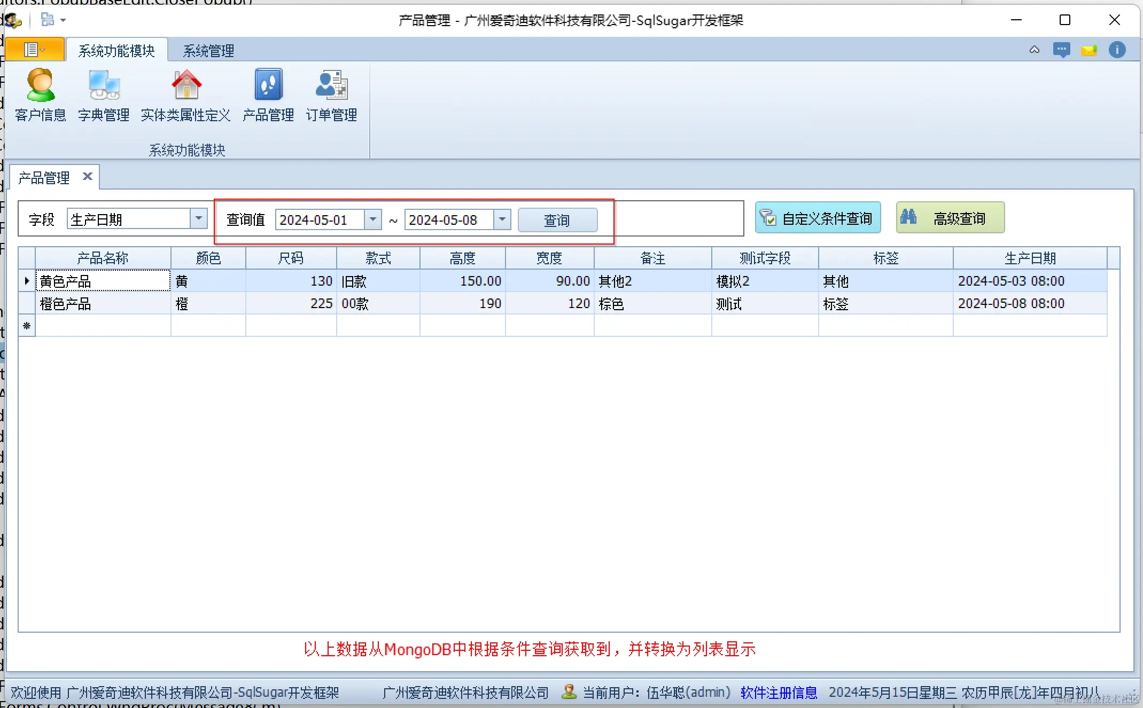Open the 软件注册信息 link in the status bar
This screenshot has width=1143, height=708.
tap(779, 693)
